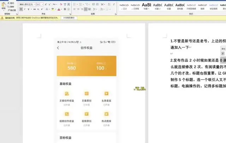Click the 计划稍后备份 button in yellow bar
Image resolution: width=226 pixels, height=143 pixels.
pos(69,17)
